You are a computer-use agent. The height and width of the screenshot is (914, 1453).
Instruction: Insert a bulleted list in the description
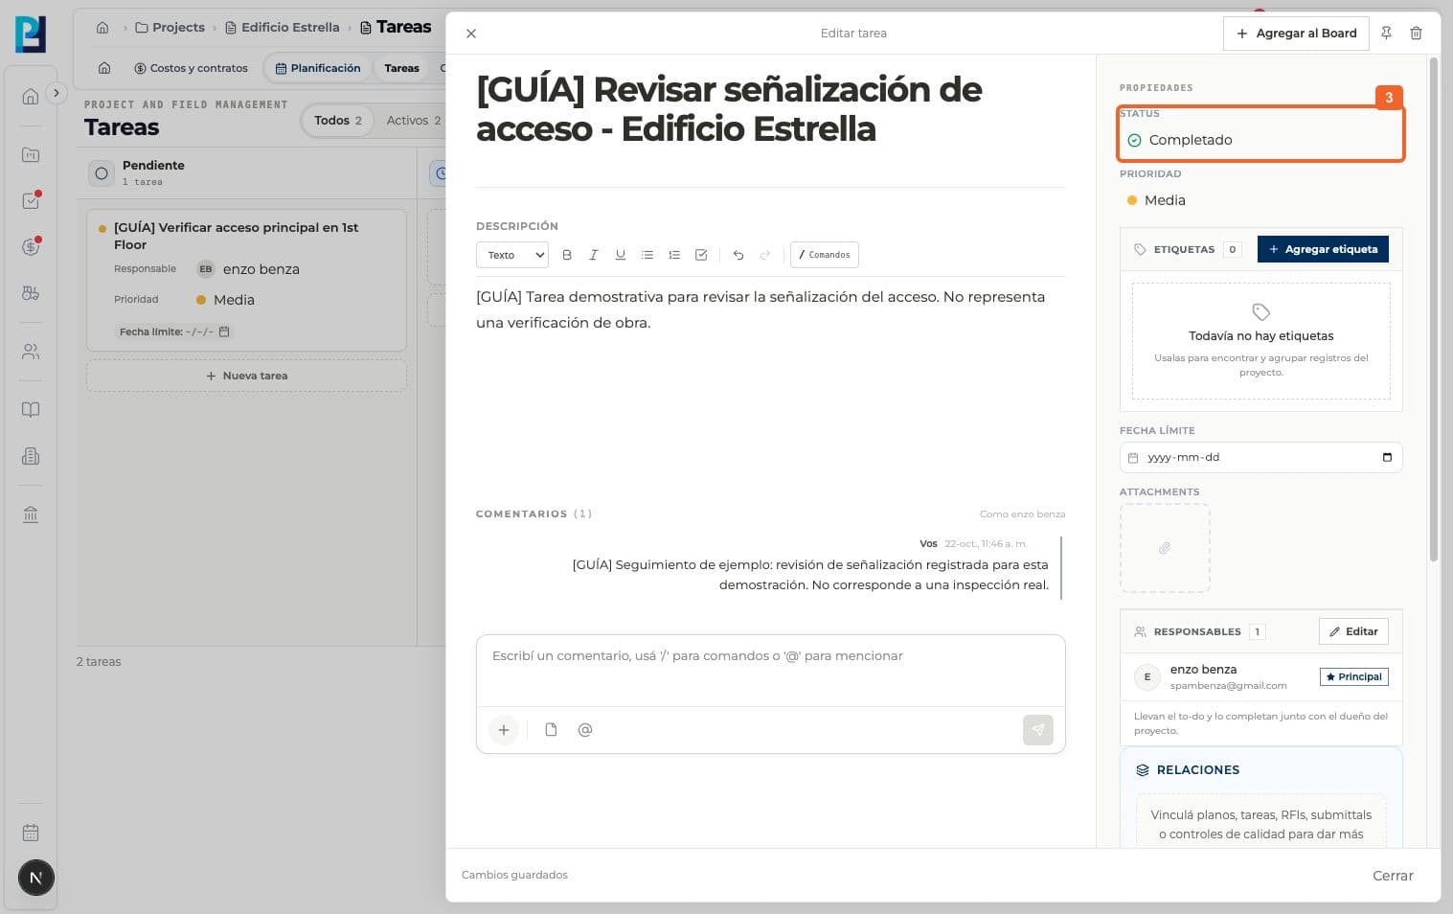point(647,255)
